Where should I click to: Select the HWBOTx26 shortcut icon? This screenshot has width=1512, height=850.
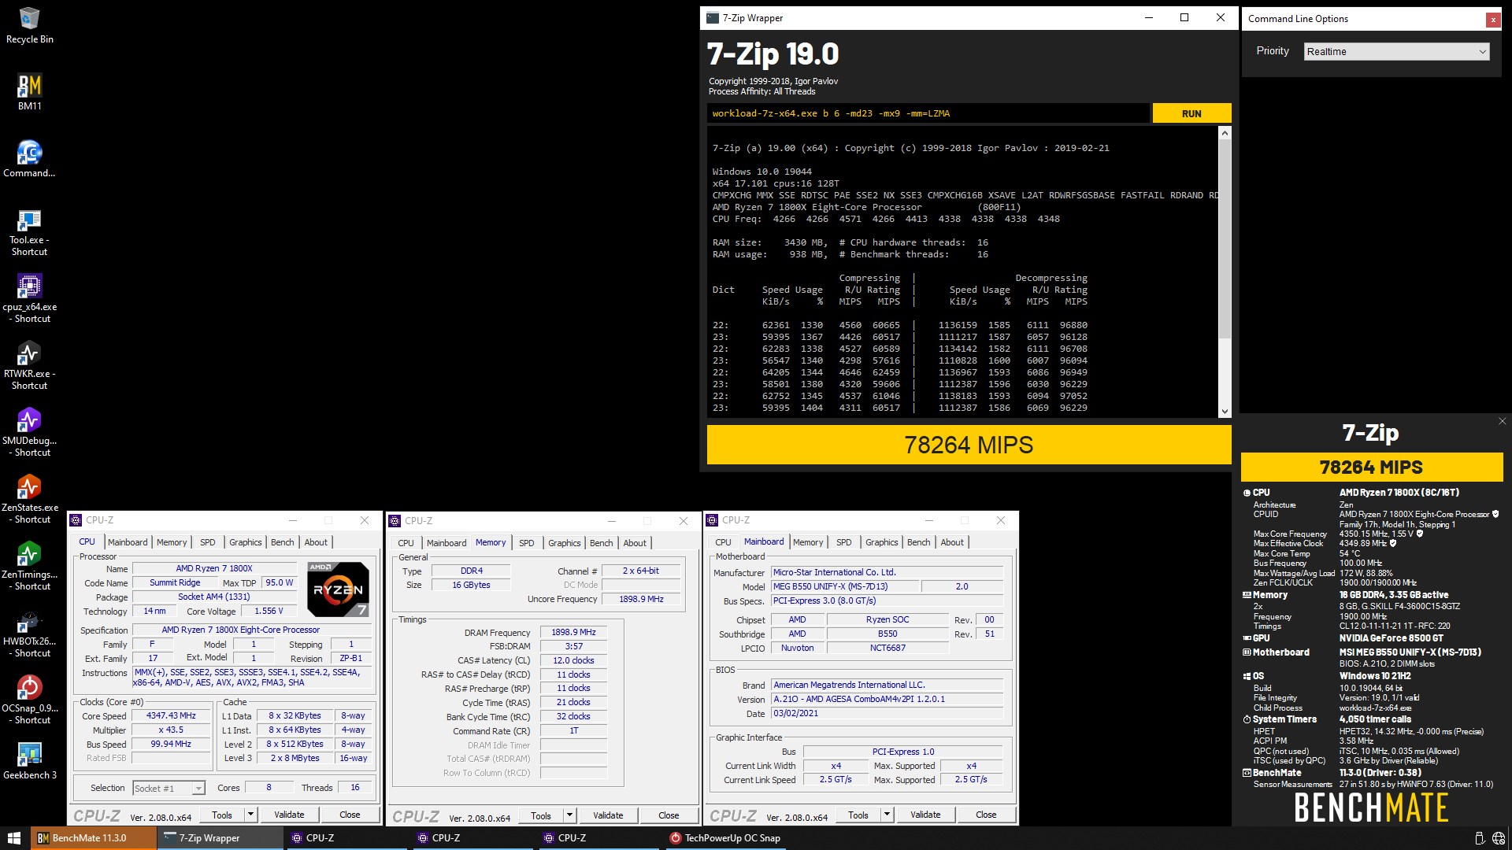click(29, 634)
